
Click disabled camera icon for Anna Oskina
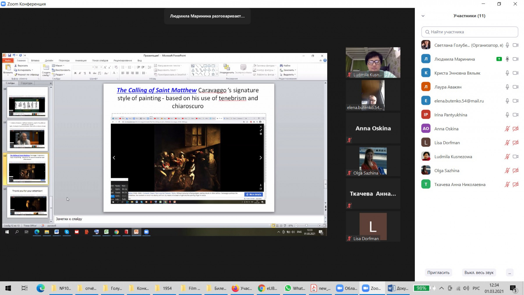[516, 129]
